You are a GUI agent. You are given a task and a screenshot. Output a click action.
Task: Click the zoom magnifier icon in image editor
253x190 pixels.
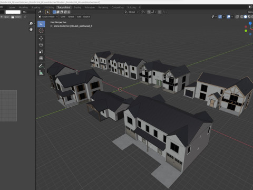31,23
